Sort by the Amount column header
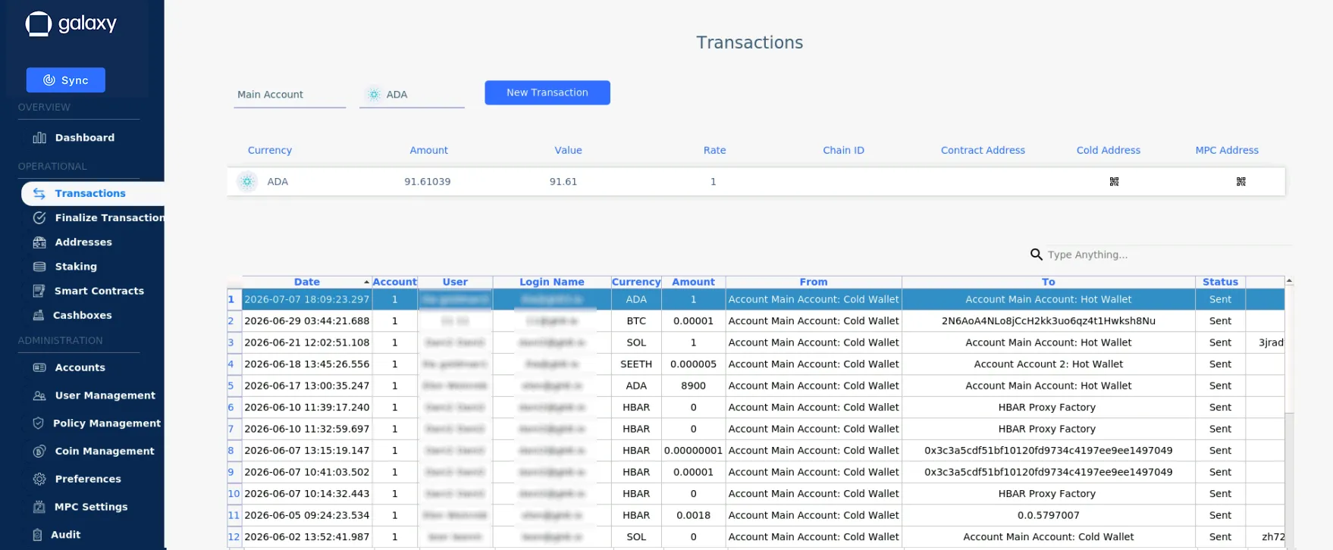This screenshot has height=550, width=1333. pos(693,282)
